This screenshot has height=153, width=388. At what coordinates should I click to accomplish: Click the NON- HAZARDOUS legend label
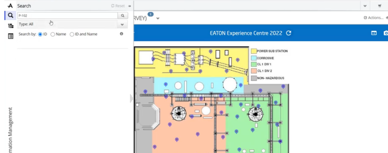[270, 78]
